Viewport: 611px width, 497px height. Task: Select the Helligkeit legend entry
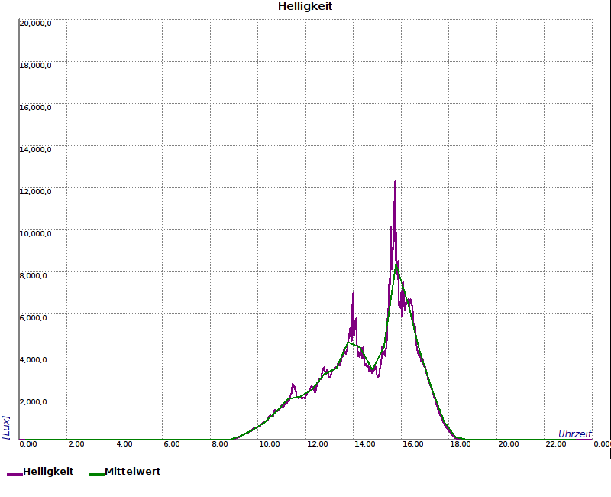(x=40, y=472)
